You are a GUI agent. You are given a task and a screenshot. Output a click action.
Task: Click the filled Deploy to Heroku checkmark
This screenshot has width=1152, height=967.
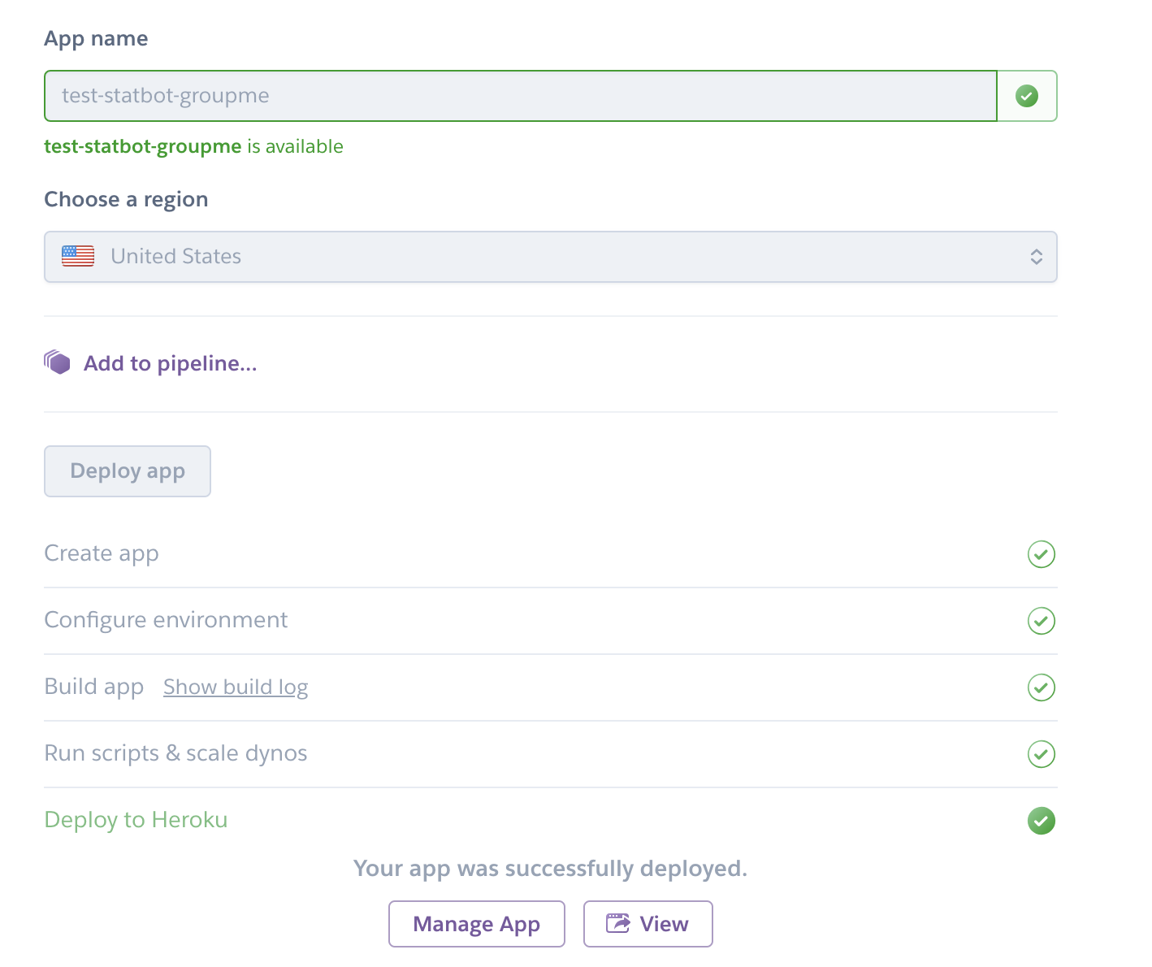[1041, 821]
